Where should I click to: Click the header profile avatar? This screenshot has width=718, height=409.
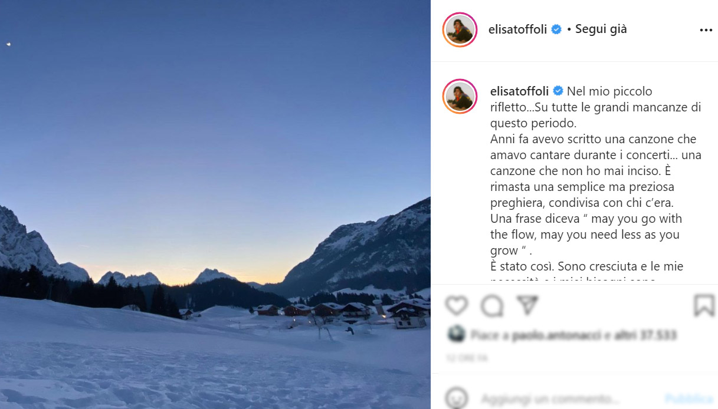pyautogui.click(x=460, y=29)
